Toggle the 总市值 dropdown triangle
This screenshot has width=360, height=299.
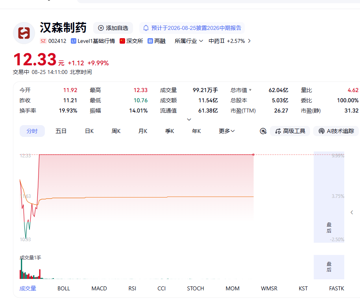250,90
